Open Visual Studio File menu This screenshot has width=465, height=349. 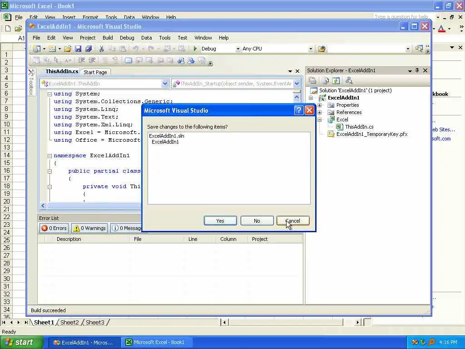coord(36,38)
